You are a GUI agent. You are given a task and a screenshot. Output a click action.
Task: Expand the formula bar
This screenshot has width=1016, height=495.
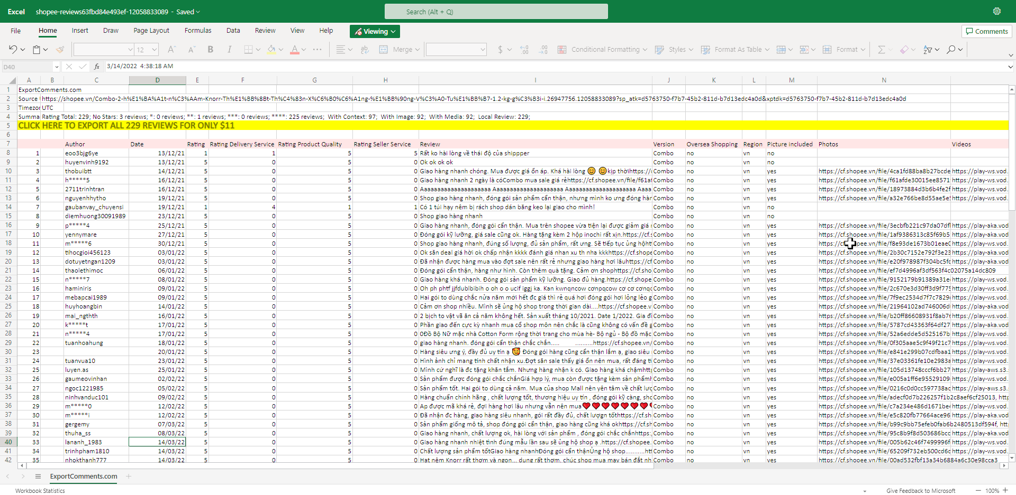1010,67
